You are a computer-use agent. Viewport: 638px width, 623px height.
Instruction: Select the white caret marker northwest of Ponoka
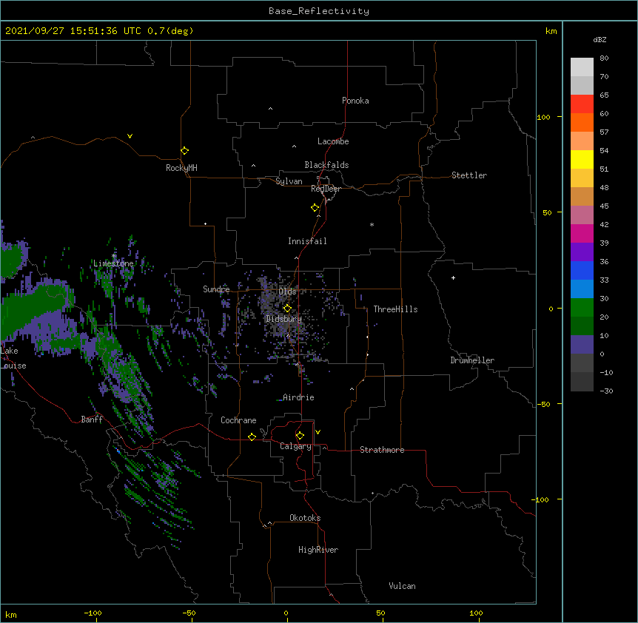click(271, 109)
